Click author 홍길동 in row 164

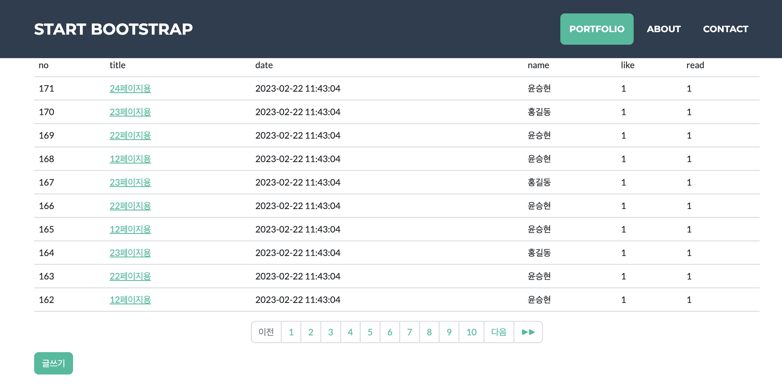(539, 253)
